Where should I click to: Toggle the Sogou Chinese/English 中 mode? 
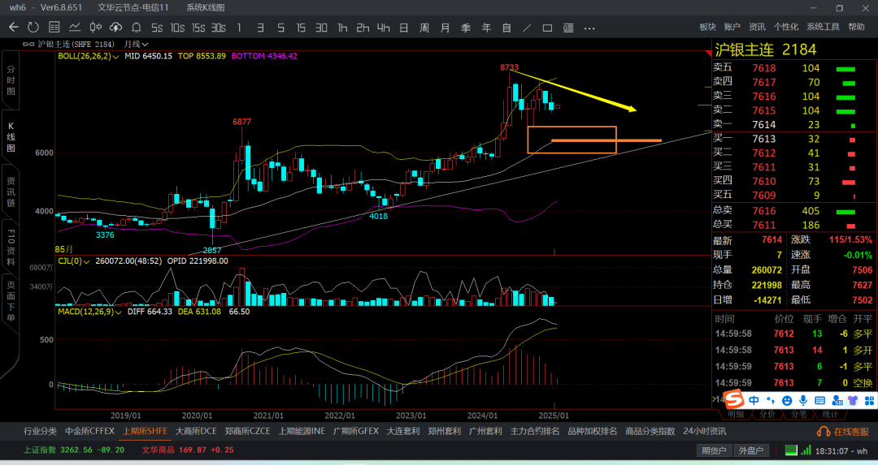(x=754, y=400)
